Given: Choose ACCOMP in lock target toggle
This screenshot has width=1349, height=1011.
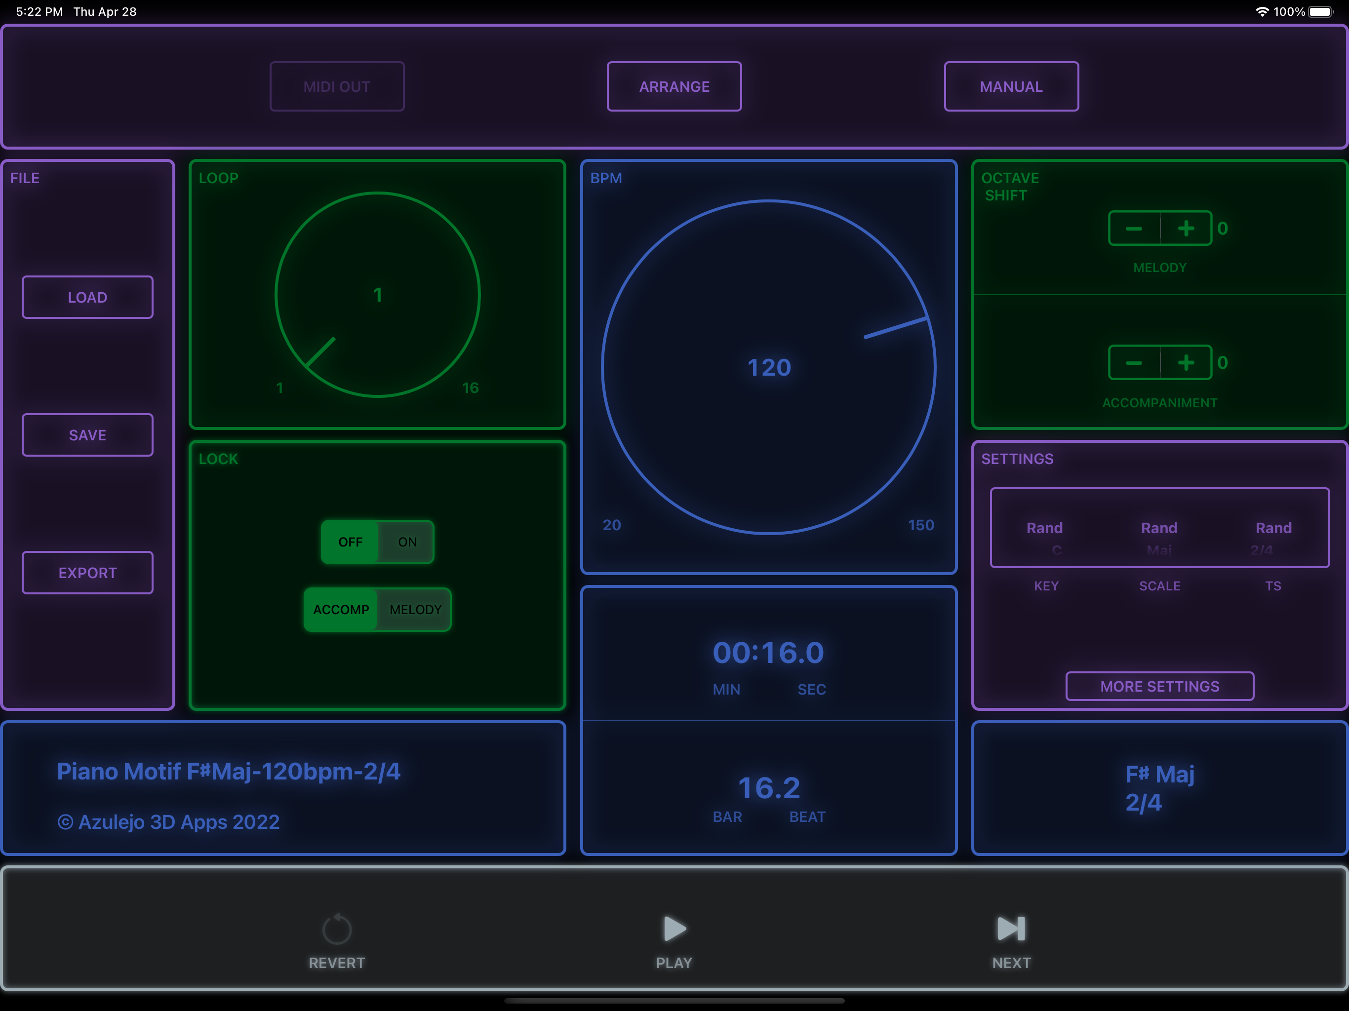Looking at the screenshot, I should pyautogui.click(x=341, y=610).
